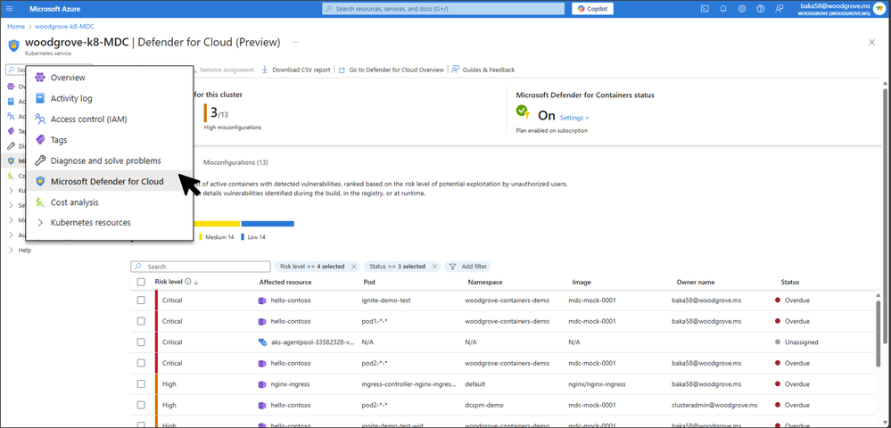Click the woodgrove-k8-MDC breadcrumb link
This screenshot has height=428, width=891.
click(x=65, y=26)
